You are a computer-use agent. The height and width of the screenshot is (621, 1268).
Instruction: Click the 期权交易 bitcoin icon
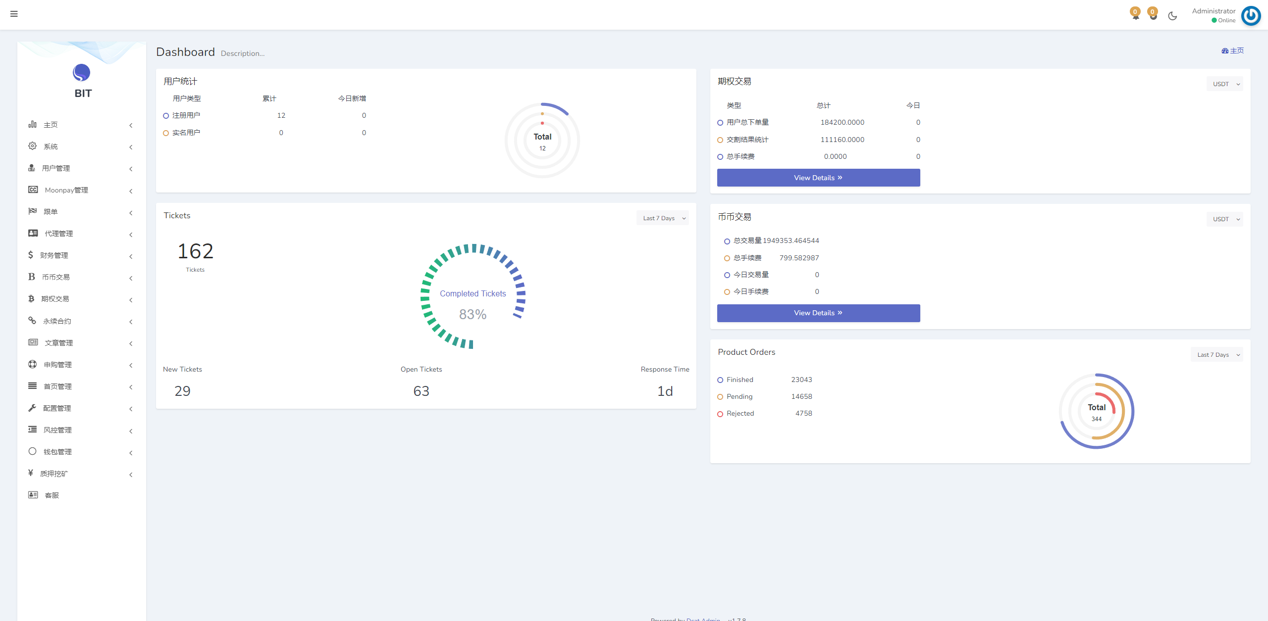(31, 299)
